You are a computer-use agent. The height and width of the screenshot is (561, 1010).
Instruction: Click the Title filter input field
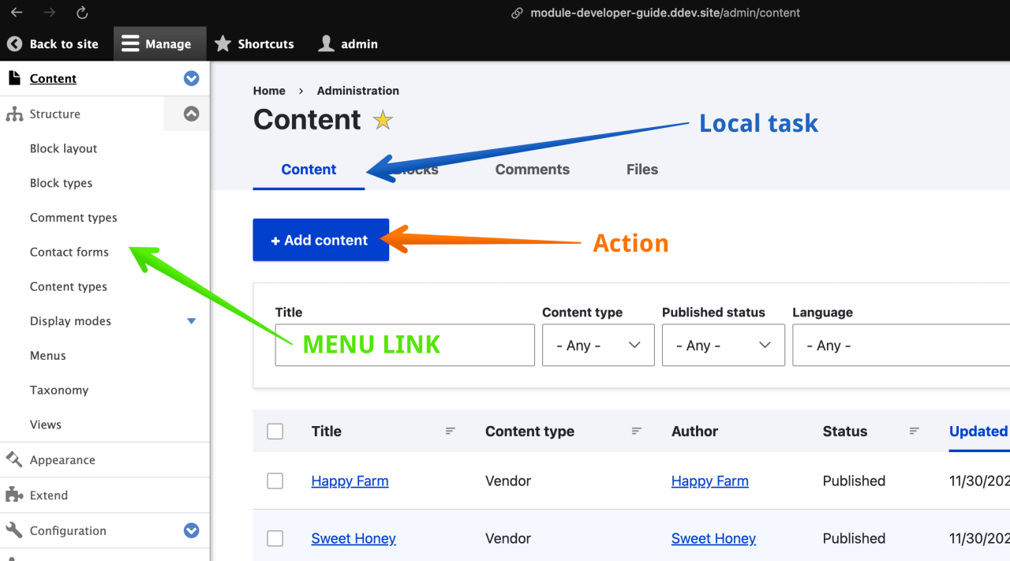[404, 345]
